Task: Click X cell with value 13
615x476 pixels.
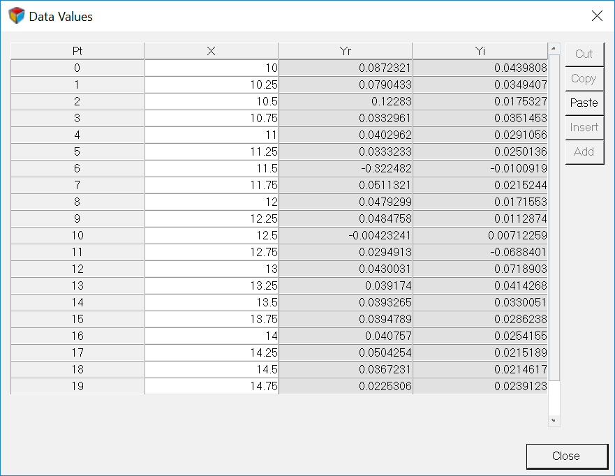Action: click(212, 269)
